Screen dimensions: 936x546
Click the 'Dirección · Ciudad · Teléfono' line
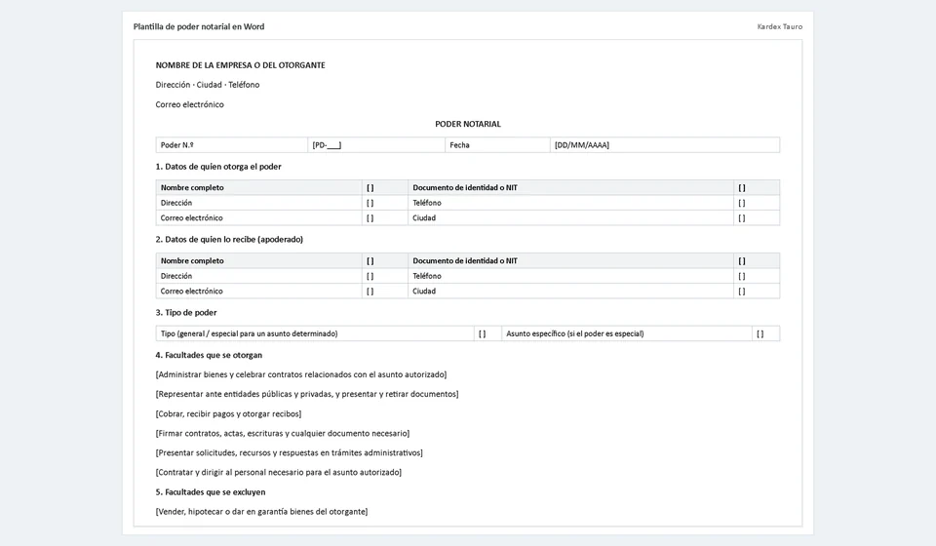click(x=208, y=85)
